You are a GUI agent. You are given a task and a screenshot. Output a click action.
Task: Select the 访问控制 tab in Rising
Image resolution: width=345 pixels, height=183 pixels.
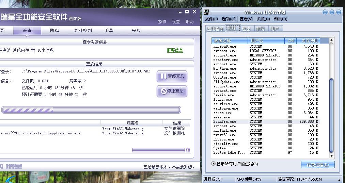tap(82, 31)
